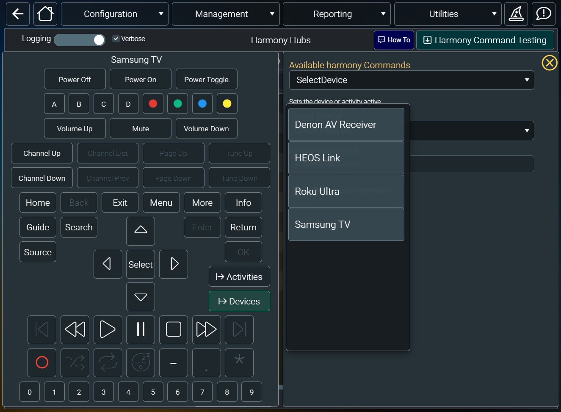Image resolution: width=561 pixels, height=412 pixels.
Task: Click the right arrow direction button
Action: [174, 264]
